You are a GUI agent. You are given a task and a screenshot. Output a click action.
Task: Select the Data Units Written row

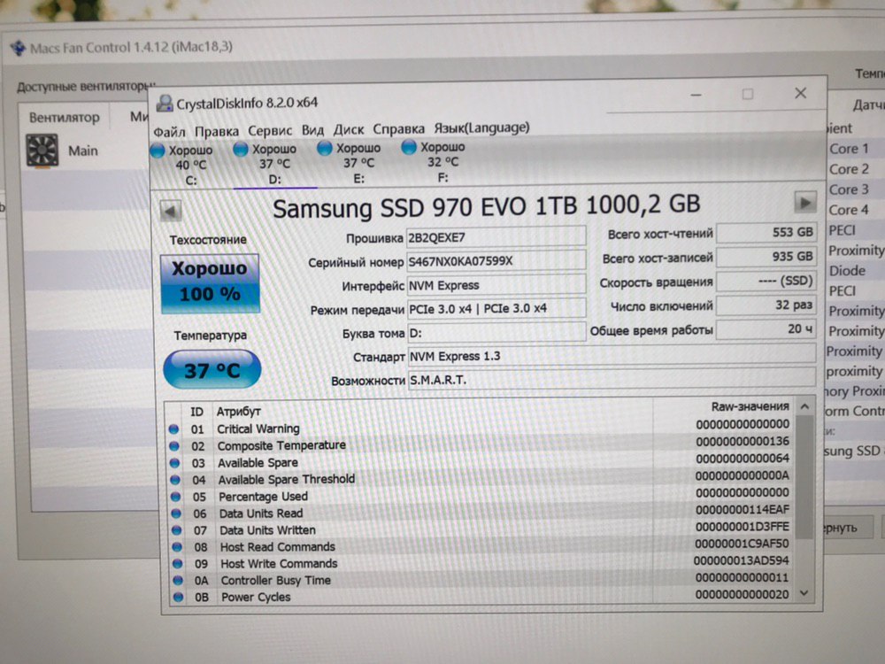point(480,529)
